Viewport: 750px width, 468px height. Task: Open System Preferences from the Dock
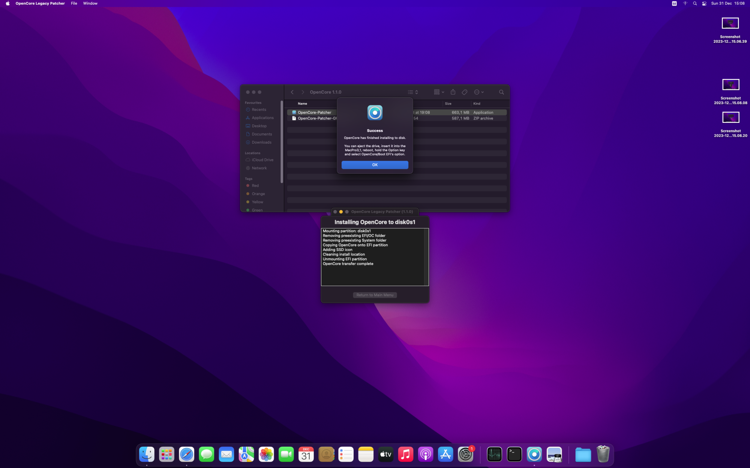pyautogui.click(x=465, y=454)
